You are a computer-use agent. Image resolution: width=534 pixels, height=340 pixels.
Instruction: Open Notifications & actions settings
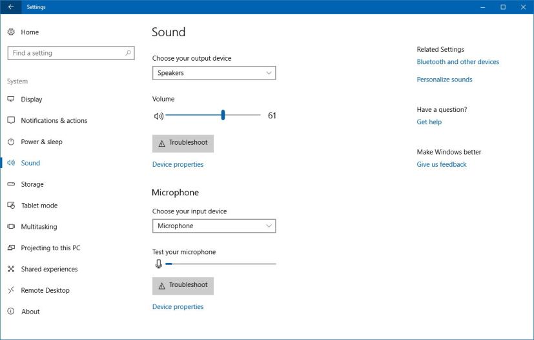[x=54, y=121]
